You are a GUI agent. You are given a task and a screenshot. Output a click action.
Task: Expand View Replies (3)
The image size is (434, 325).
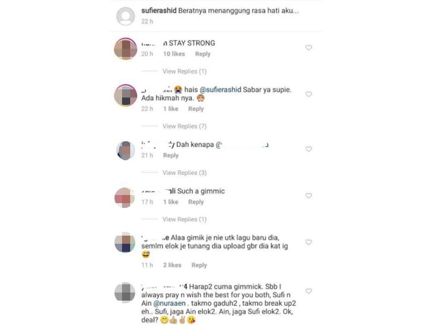click(x=184, y=173)
